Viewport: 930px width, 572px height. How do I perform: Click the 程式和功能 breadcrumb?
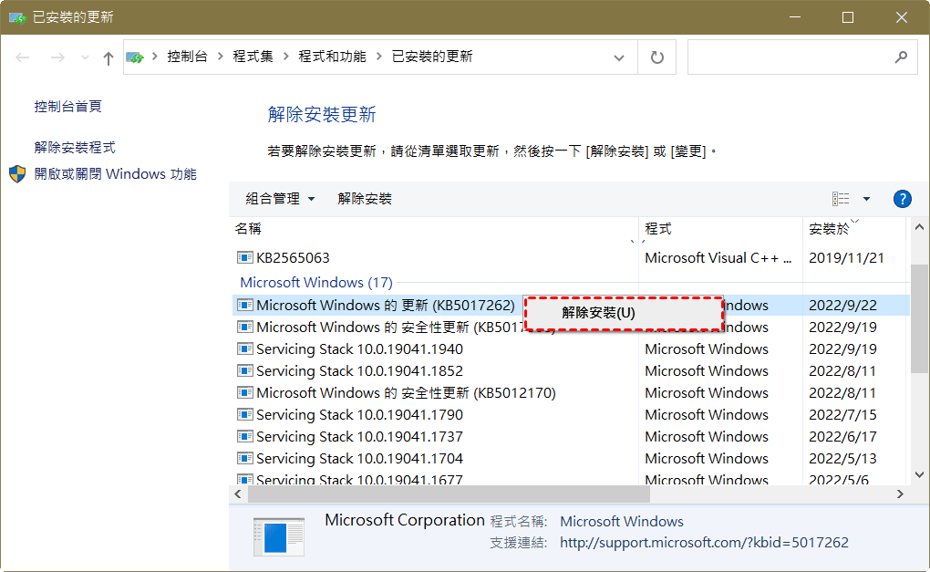click(x=332, y=57)
